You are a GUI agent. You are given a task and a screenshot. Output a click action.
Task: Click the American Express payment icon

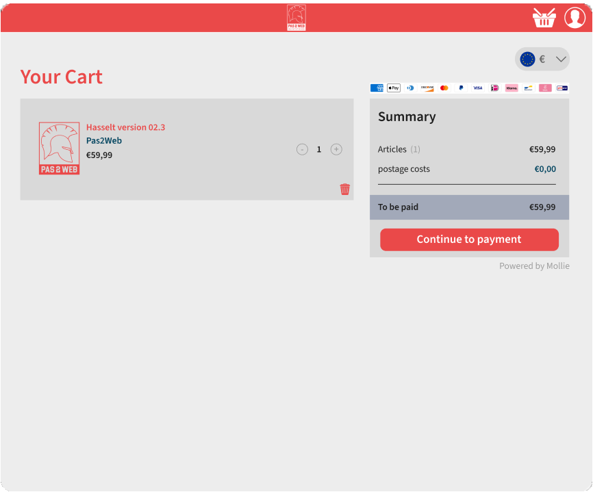(377, 88)
